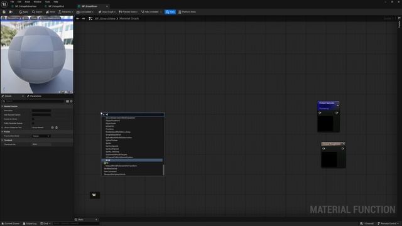402x226 pixels.
Task: Open the Lit view mode dropdown
Action: pos(25,18)
